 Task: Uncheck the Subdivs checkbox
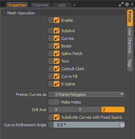click(56, 31)
